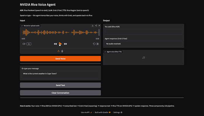Open the 'Use via API' link
This screenshot has width=204, height=116.
click(x=86, y=113)
